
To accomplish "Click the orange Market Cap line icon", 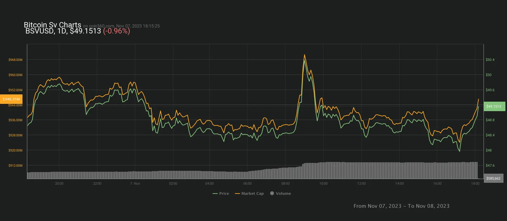I will tap(237, 194).
